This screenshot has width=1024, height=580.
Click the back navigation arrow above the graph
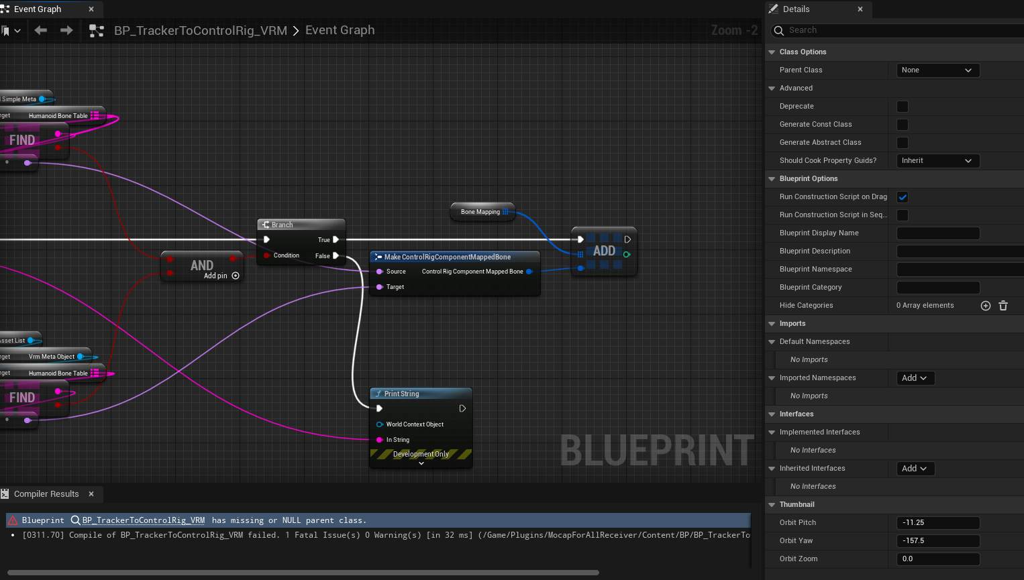(x=40, y=30)
